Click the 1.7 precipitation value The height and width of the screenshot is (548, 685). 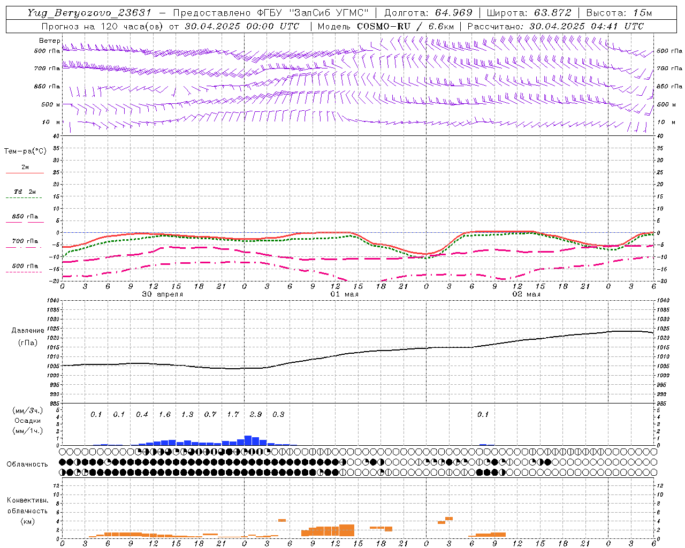pyautogui.click(x=233, y=414)
